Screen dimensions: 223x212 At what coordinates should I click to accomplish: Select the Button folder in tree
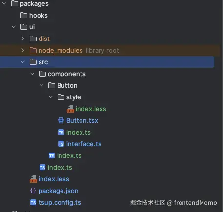[x=67, y=86]
